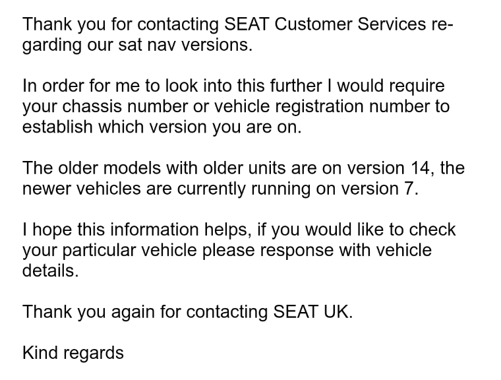The width and height of the screenshot is (501, 380).
Task: Click the phrase 'look into this further'
Action: tap(243, 86)
